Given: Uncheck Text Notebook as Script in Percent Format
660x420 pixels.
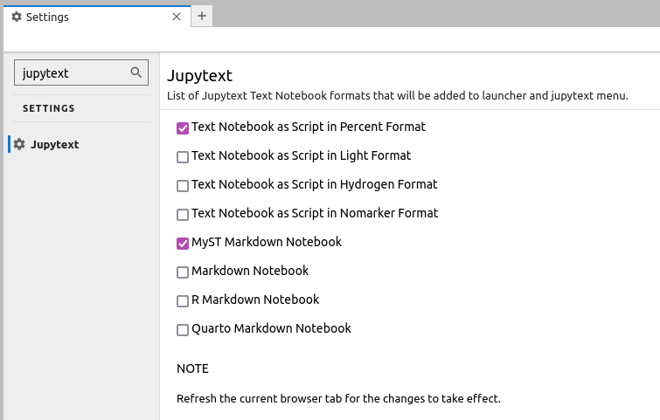Looking at the screenshot, I should tap(182, 128).
